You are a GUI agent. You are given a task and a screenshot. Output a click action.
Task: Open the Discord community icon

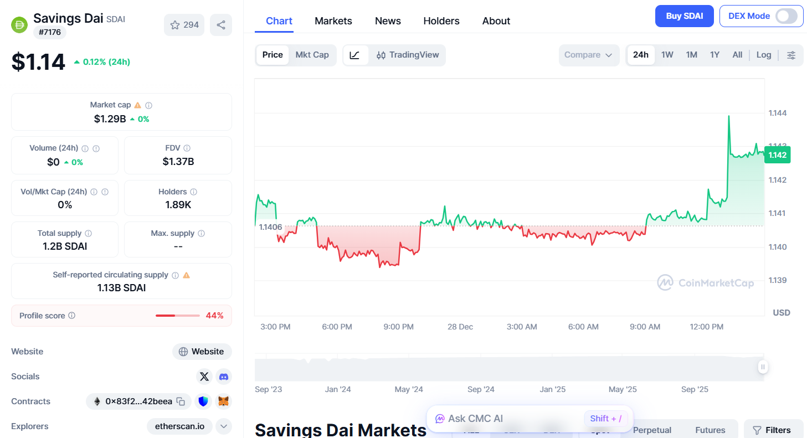tap(223, 377)
